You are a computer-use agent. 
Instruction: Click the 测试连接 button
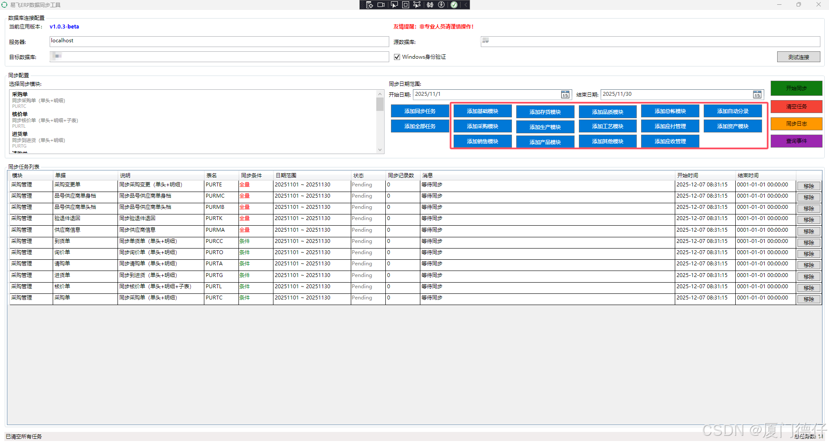[798, 57]
